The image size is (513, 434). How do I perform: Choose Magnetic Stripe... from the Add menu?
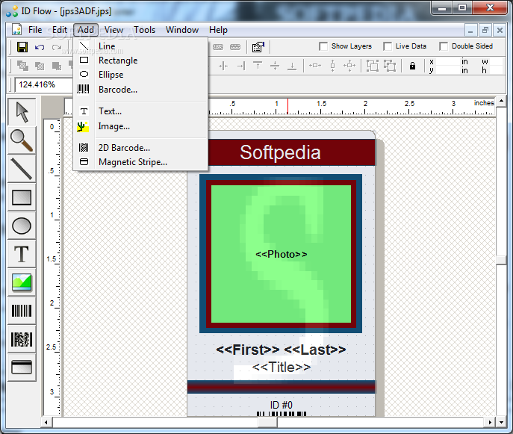(x=140, y=162)
